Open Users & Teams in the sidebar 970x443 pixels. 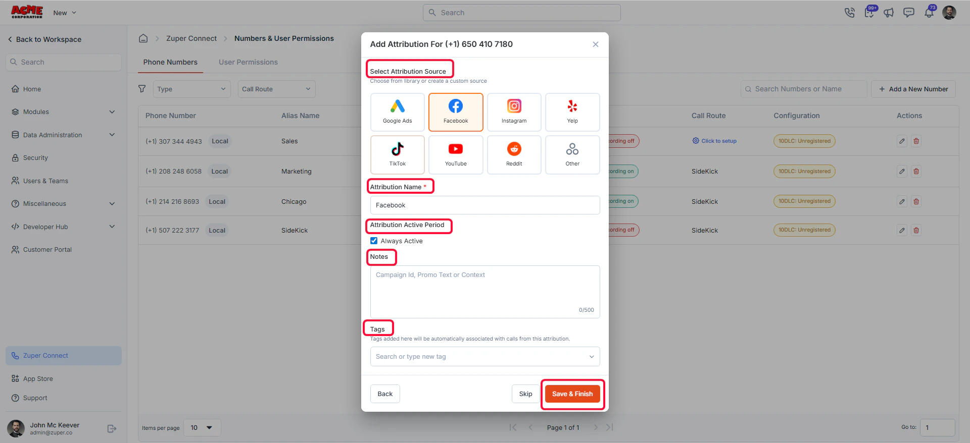(x=64, y=181)
